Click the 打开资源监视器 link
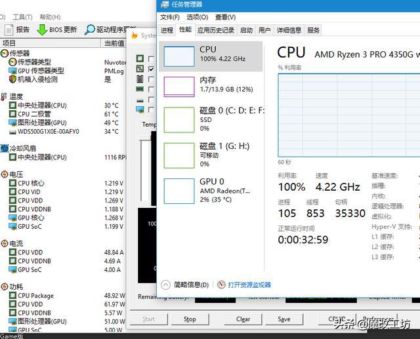Viewport: 420px width, 339px height. [249, 285]
